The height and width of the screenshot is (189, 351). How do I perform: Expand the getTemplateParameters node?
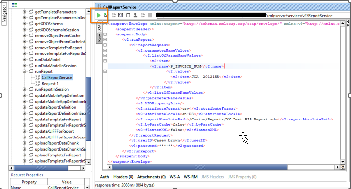click(24, 12)
